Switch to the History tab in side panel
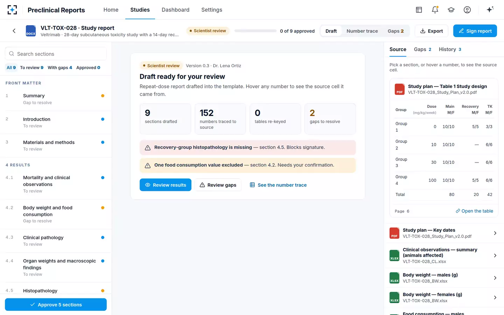The width and height of the screenshot is (504, 315). pos(450,49)
